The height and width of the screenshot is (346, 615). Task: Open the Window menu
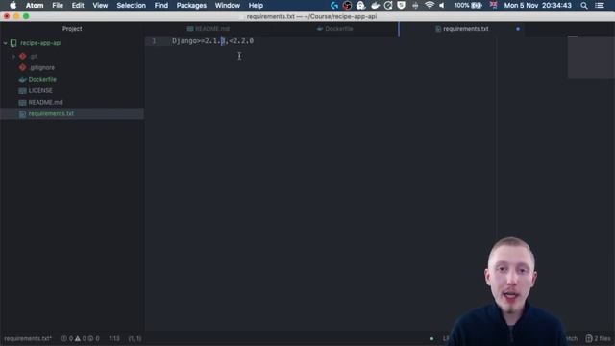point(228,5)
